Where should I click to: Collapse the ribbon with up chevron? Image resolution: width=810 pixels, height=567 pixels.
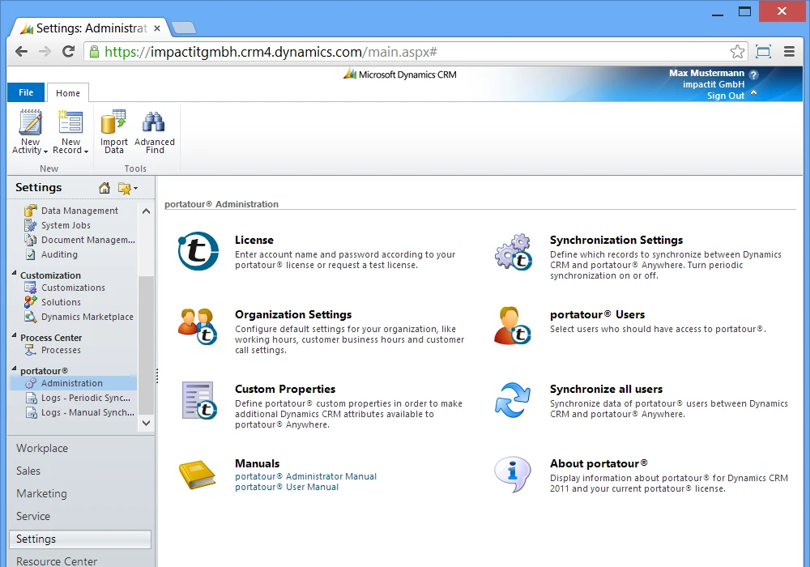(753, 92)
